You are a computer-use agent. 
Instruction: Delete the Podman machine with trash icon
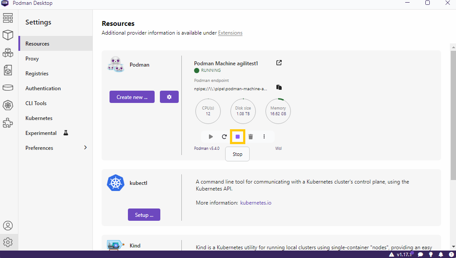251,137
